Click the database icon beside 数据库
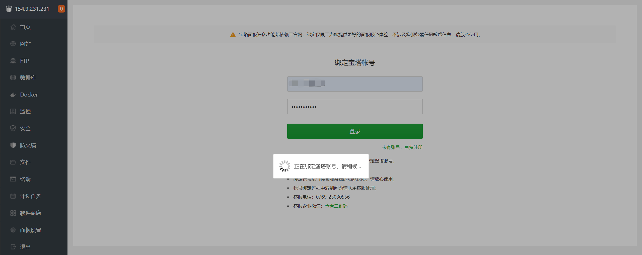The image size is (642, 255). point(13,78)
